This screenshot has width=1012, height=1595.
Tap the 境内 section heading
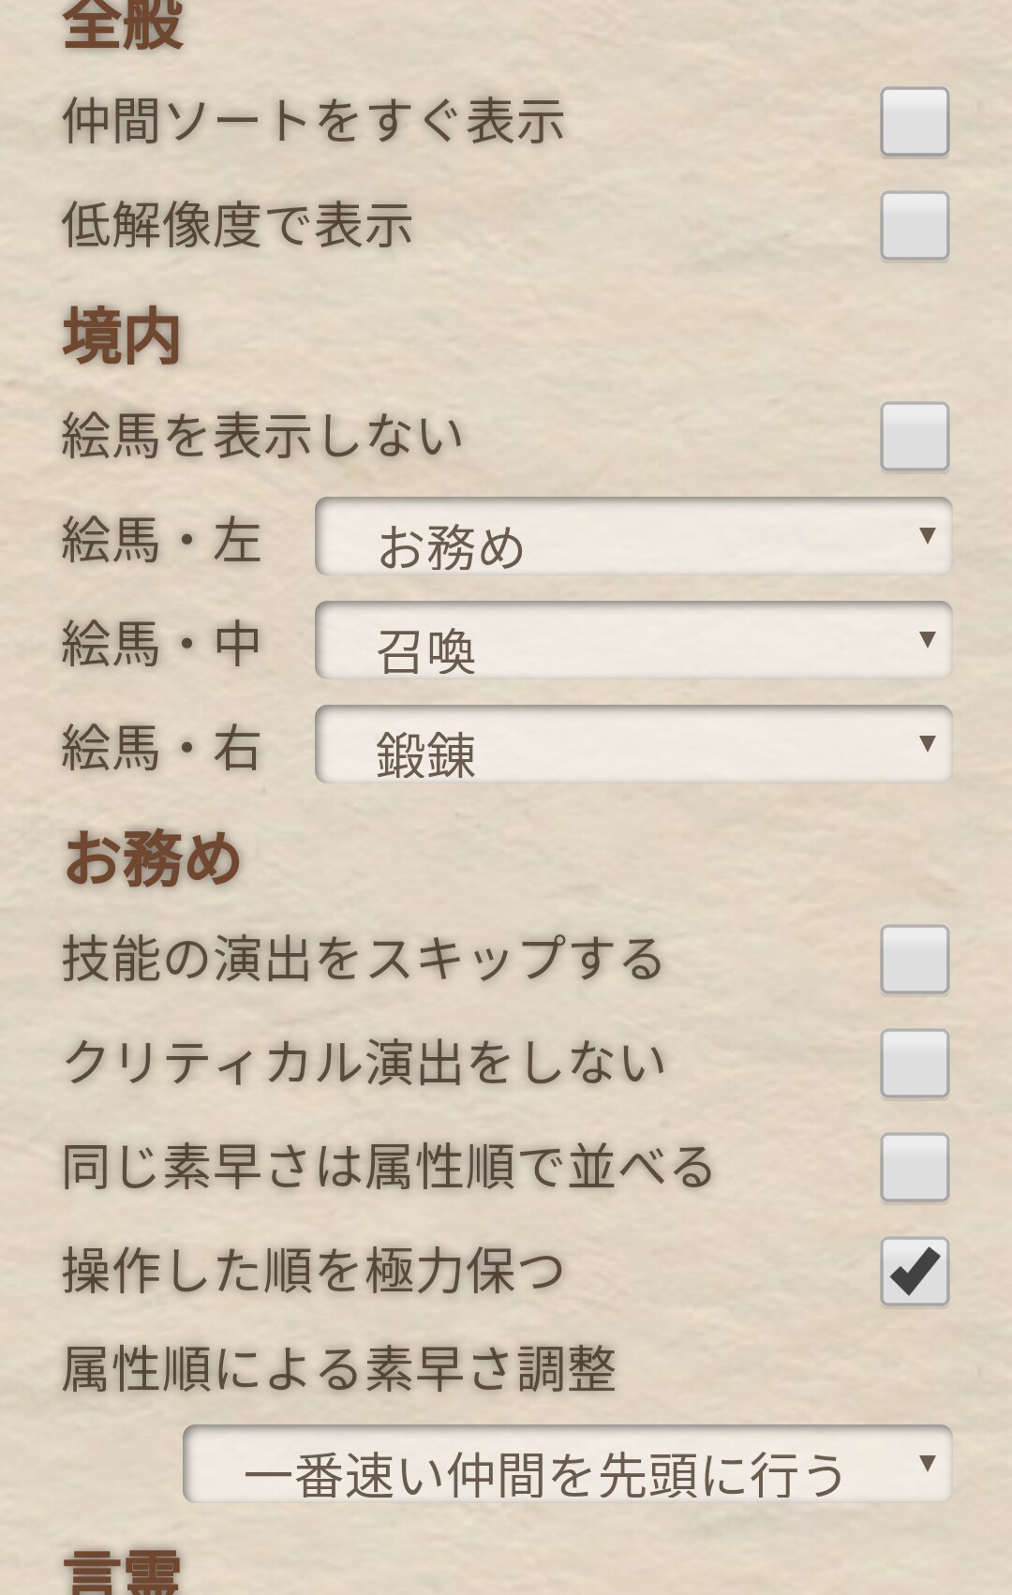[x=121, y=337]
